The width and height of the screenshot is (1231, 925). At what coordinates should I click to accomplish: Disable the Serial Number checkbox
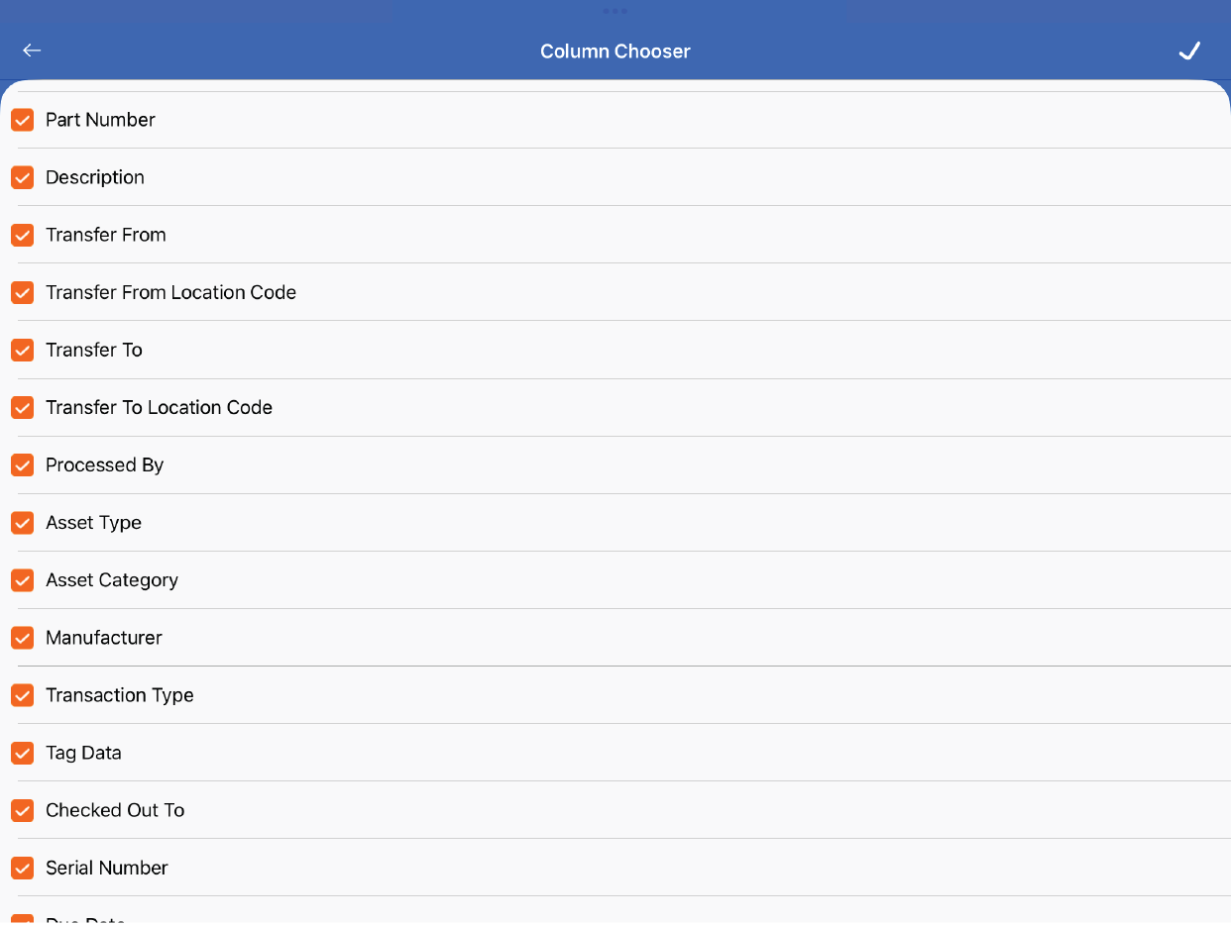point(22,867)
